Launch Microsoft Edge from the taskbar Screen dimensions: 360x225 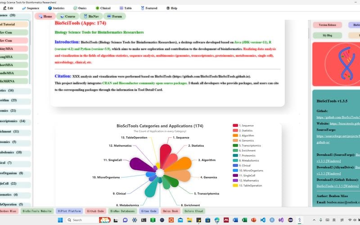click(x=217, y=220)
